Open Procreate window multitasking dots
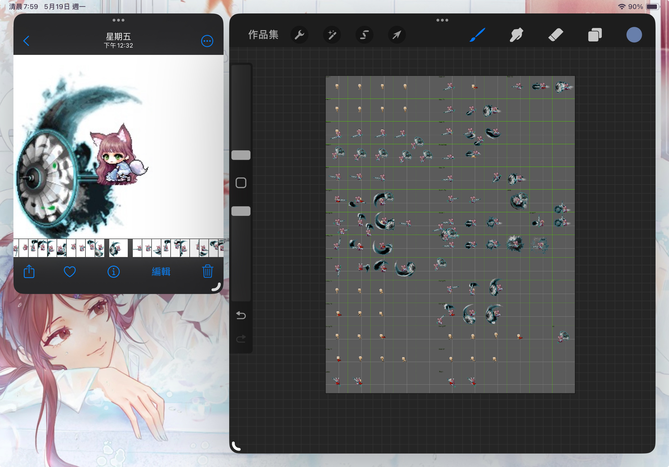 click(x=442, y=20)
